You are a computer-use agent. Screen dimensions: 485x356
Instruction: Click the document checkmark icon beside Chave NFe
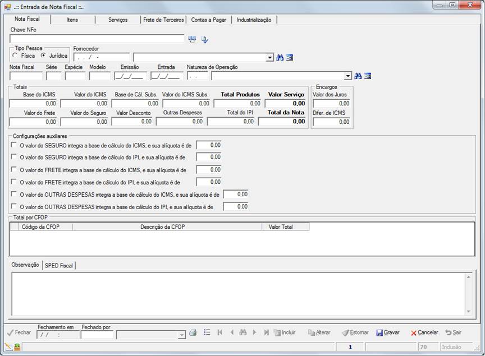point(204,39)
